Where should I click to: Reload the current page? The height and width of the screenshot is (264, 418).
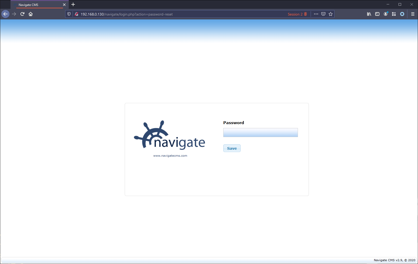pos(22,14)
